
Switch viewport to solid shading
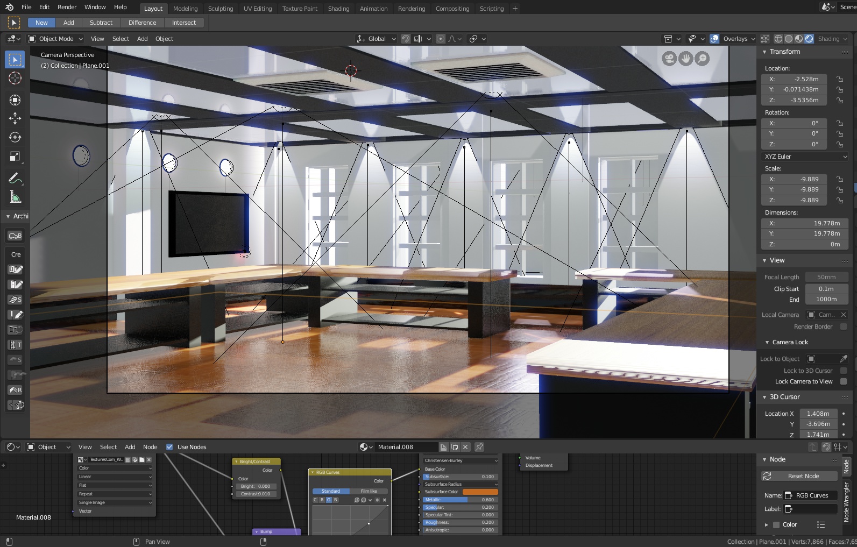789,39
